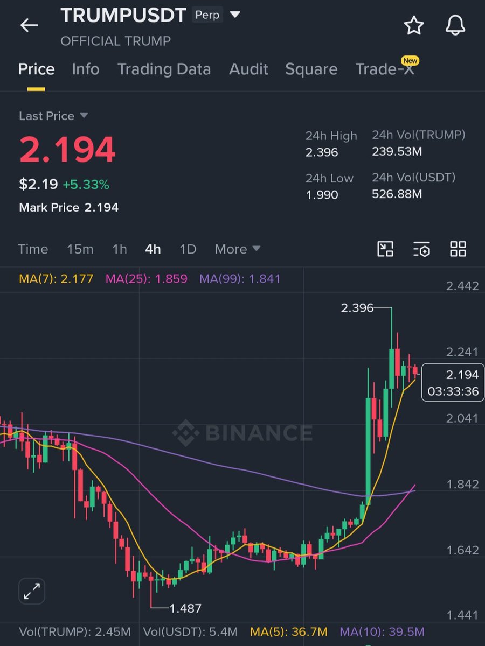Screen dimensions: 485x646
Task: Tap the 24h Vol(TRUMP) 239.53M value
Action: 397,152
